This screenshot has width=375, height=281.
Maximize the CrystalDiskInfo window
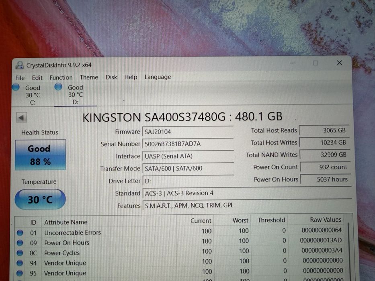[x=316, y=63]
